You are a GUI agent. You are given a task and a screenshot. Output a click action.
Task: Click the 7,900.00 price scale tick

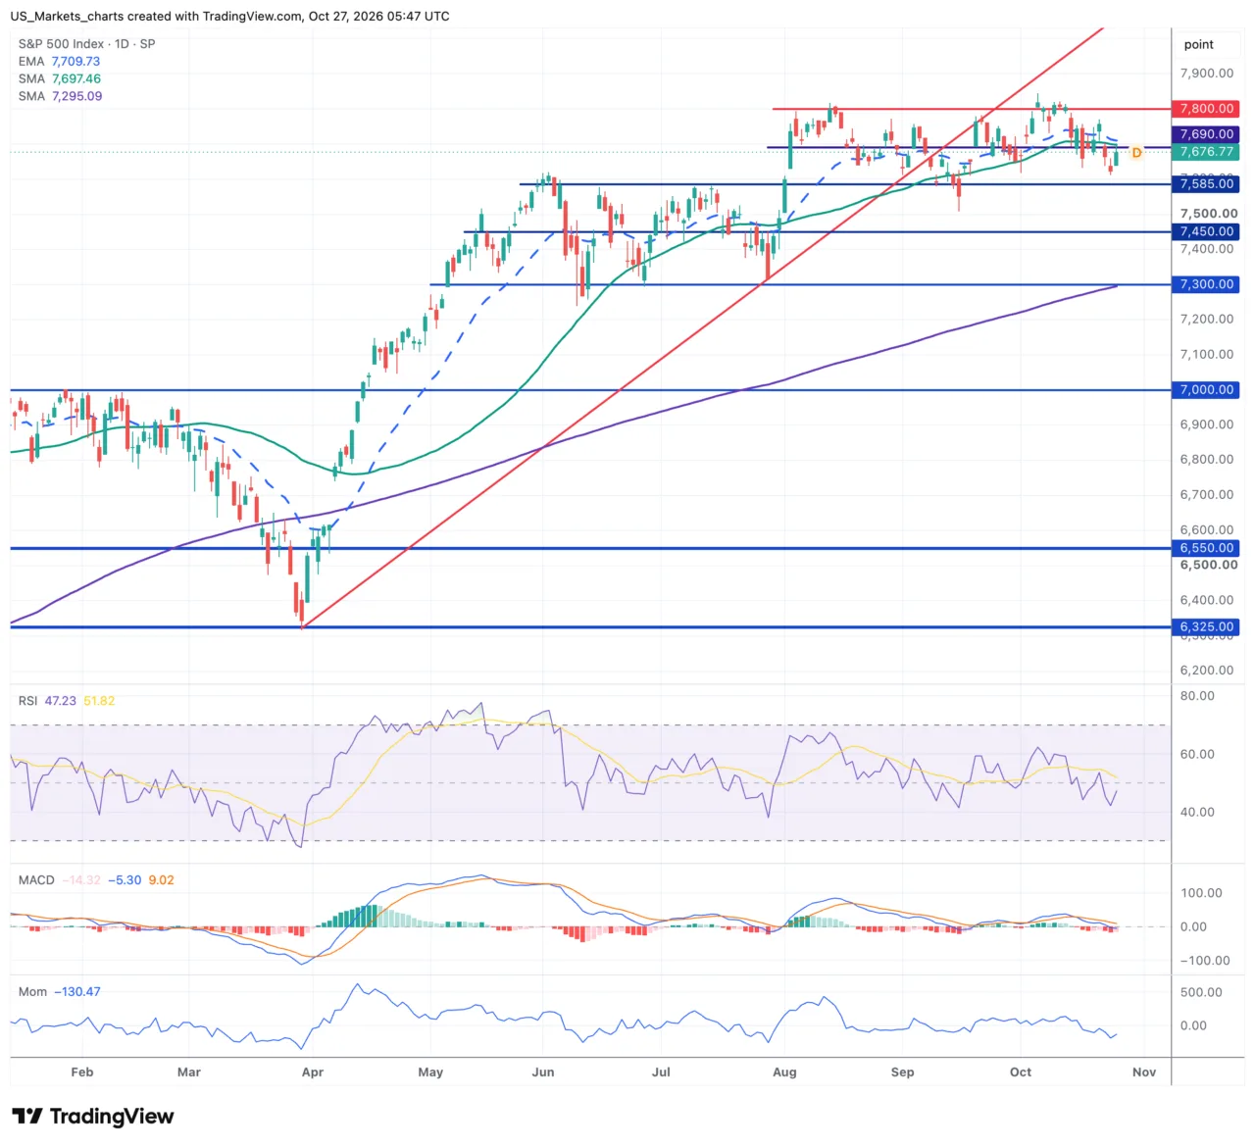point(1207,74)
